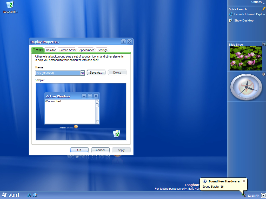Click the Apply button
Image resolution: width=266 pixels, height=199 pixels.
pos(121,150)
